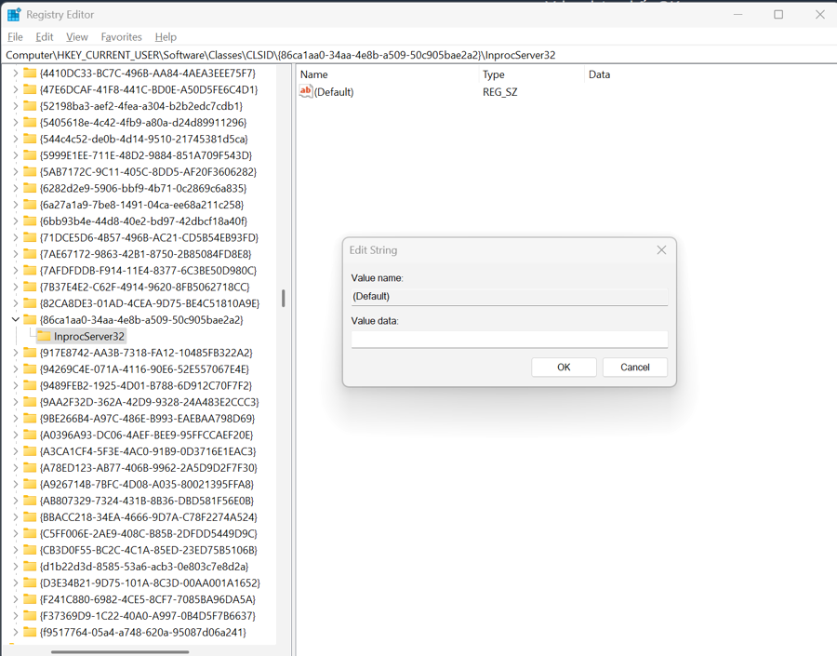
Task: Expand the {BBACC218-34EA-4666-9D7A-C78F2274A524} key
Action: (x=15, y=517)
